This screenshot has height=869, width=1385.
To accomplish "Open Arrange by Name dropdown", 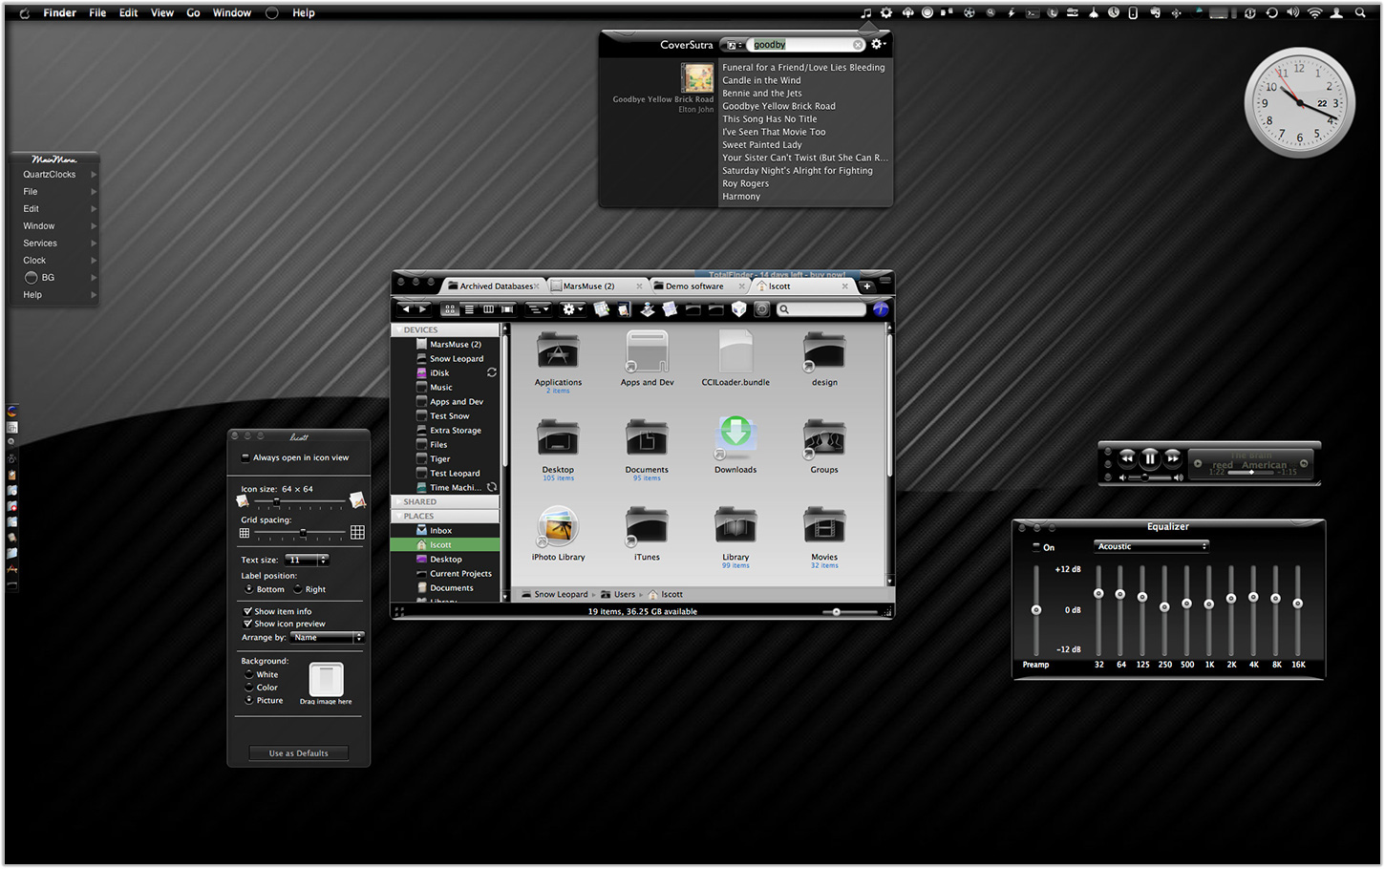I will tap(328, 637).
